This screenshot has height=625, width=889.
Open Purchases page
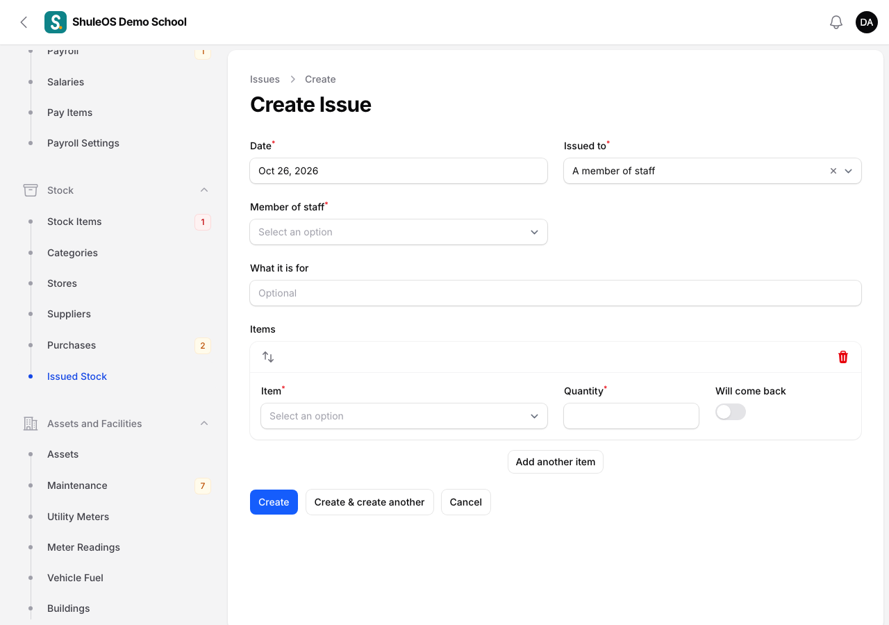pos(72,345)
